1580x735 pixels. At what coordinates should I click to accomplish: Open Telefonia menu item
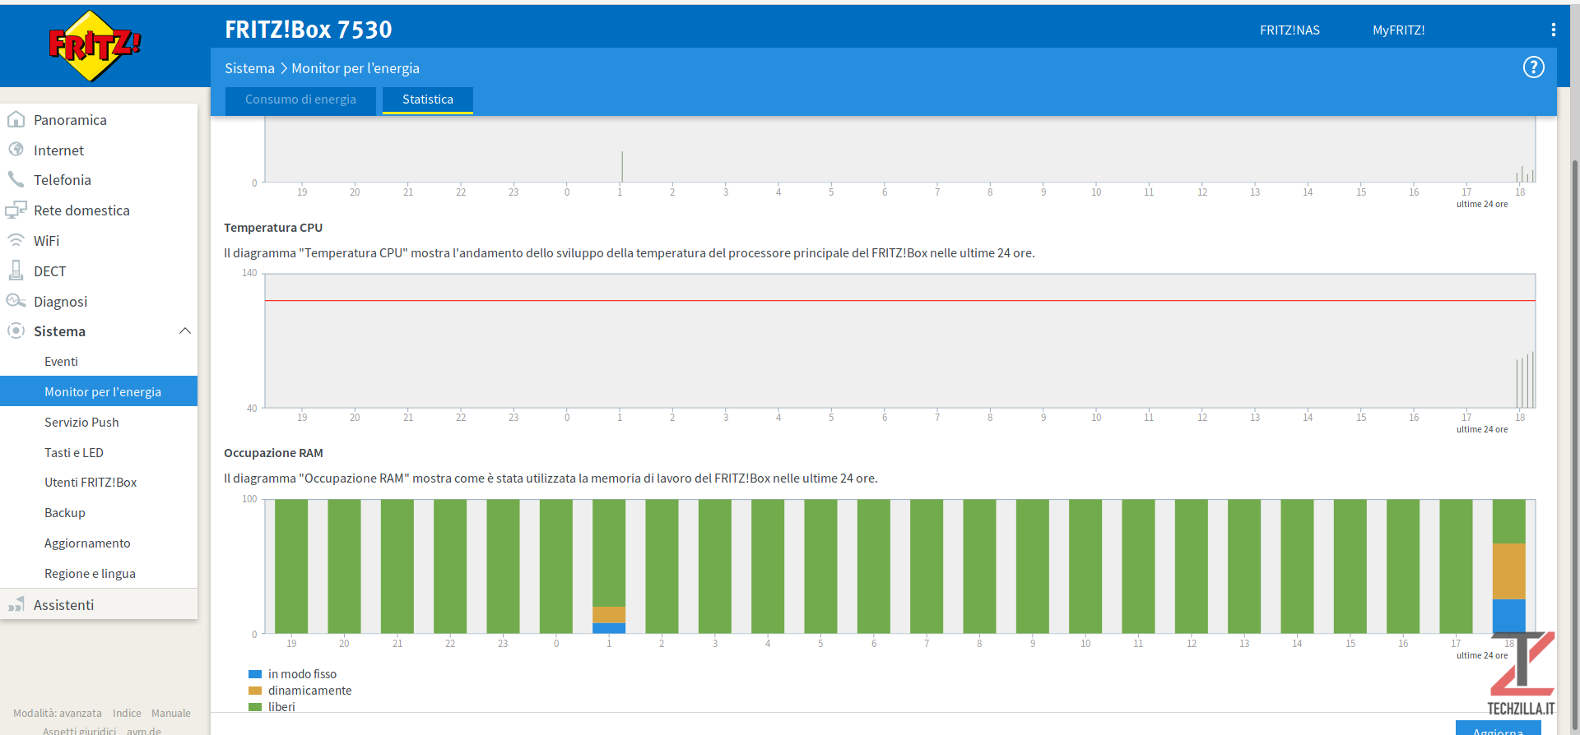pos(99,180)
